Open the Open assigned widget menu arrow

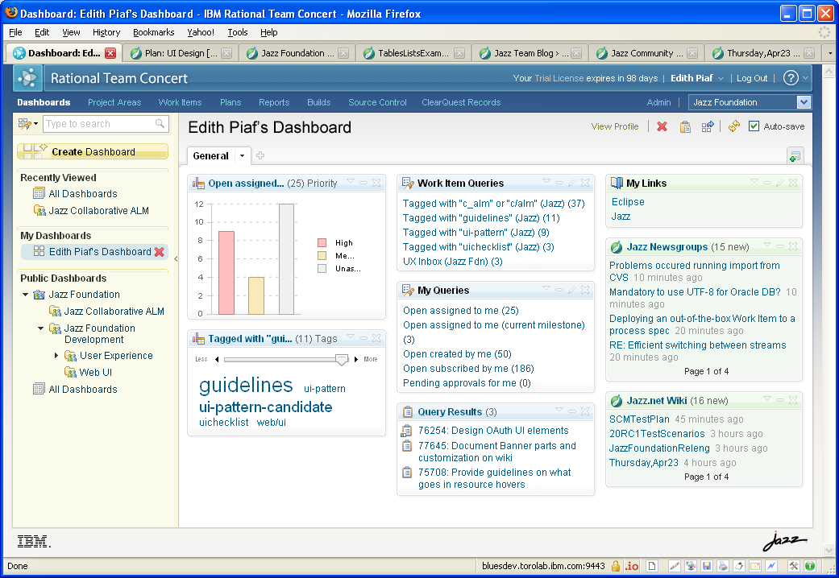pos(351,182)
